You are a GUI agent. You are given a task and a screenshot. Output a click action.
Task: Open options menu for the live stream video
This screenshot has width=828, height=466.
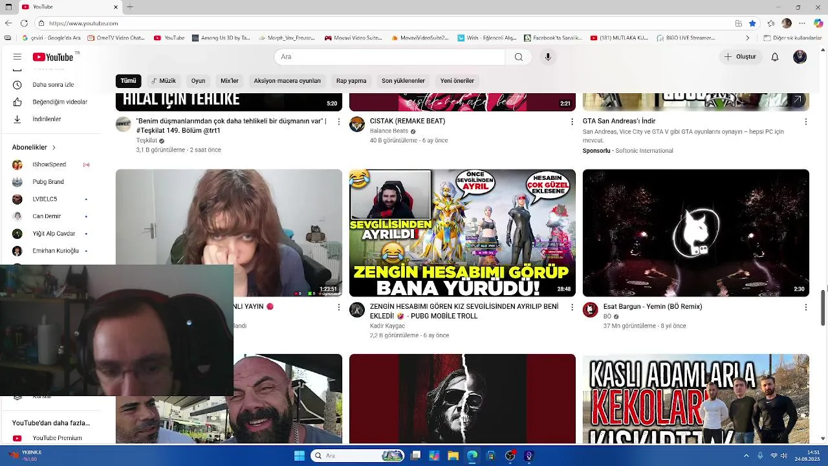[338, 307]
